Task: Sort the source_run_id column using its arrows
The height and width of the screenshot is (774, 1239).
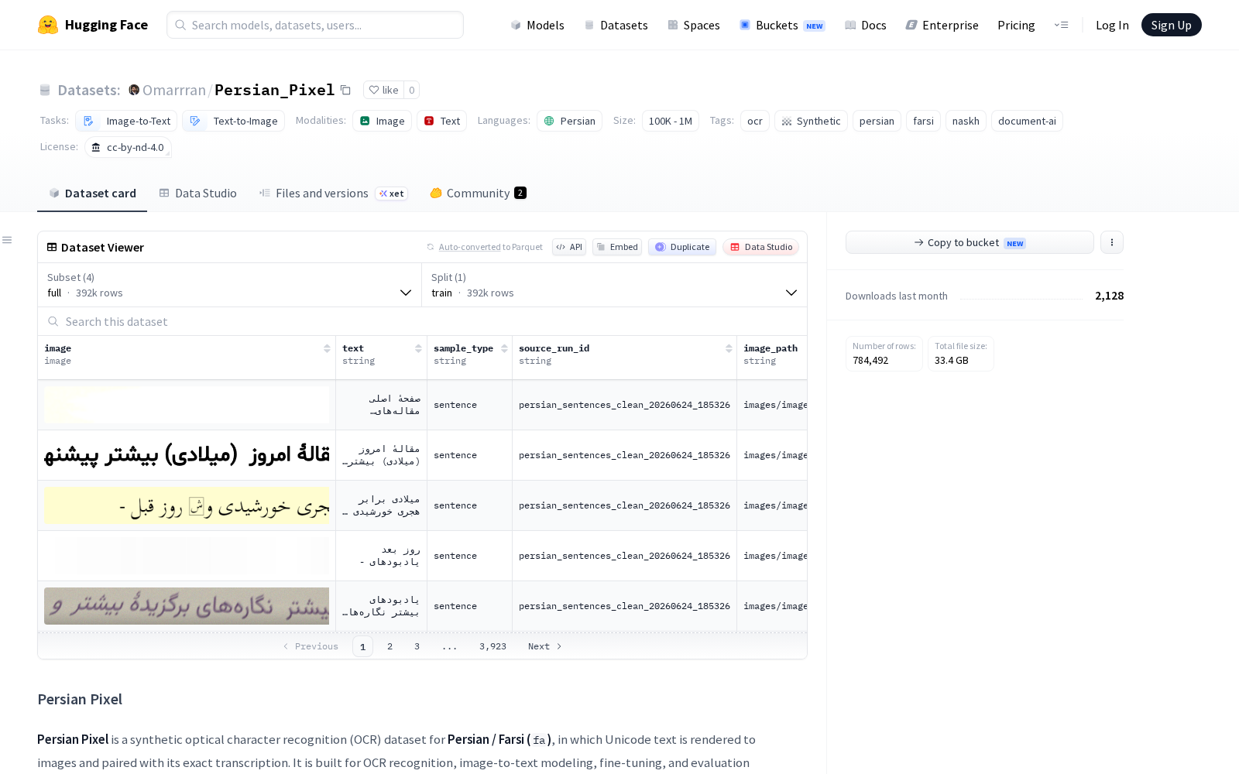Action: point(729,348)
